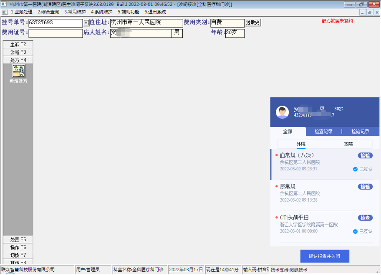Switch to the 检验记录 tab

[361, 131]
